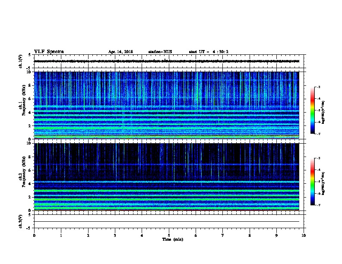Click the "-3" tick on ch.1 colorbar
This screenshot has width=342, height=264.
(x=319, y=87)
